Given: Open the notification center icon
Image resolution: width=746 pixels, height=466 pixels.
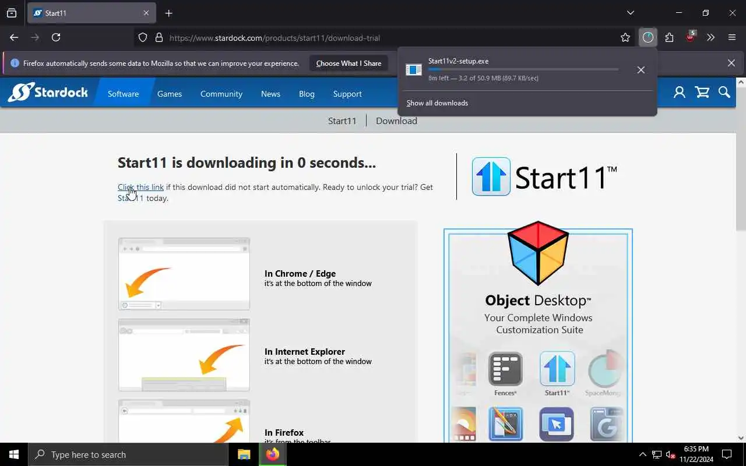Looking at the screenshot, I should click(x=727, y=454).
